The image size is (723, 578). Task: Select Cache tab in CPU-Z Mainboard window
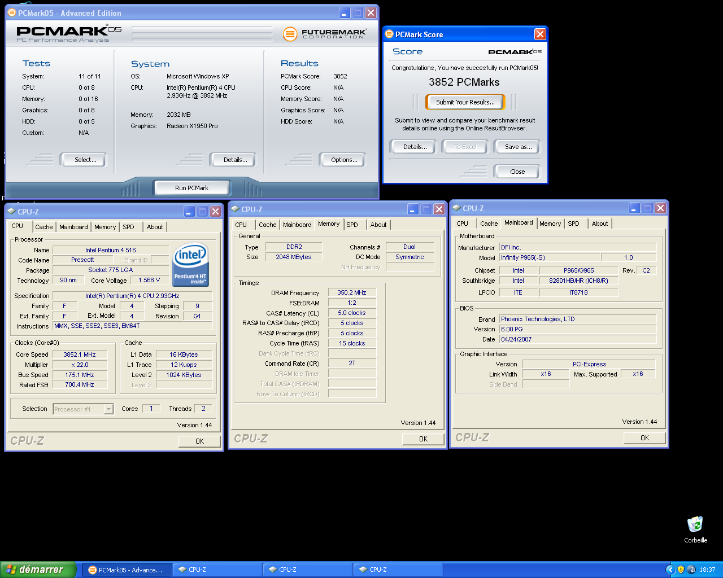click(489, 224)
